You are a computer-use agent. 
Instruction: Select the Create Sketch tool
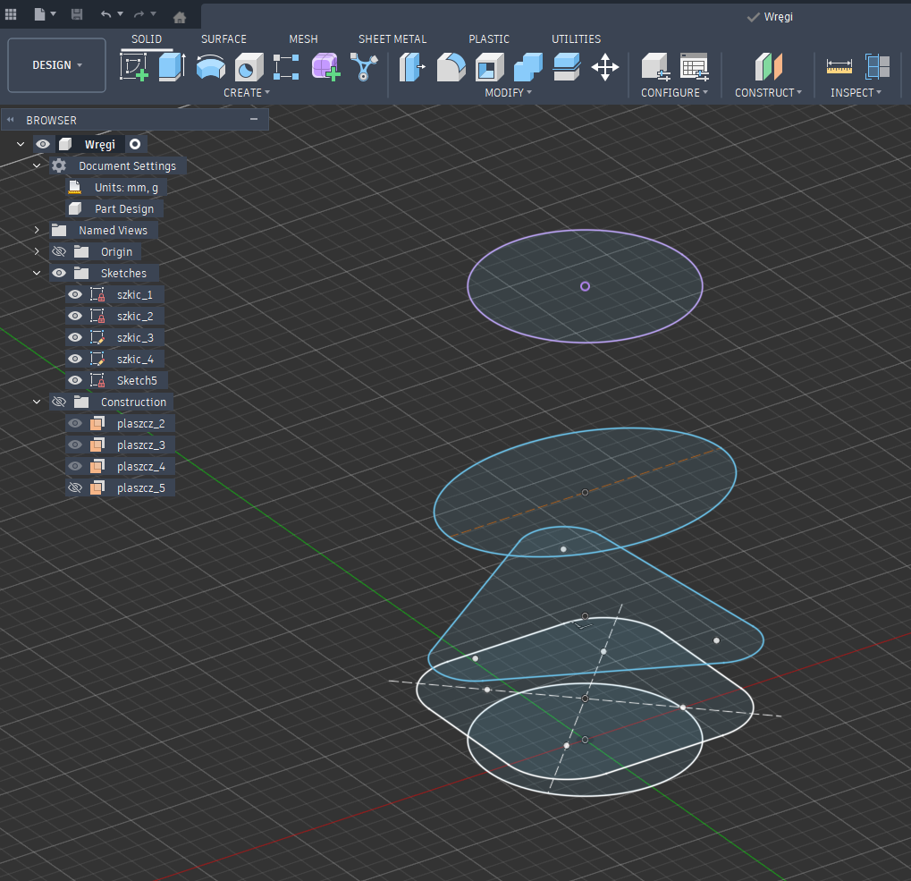click(134, 67)
